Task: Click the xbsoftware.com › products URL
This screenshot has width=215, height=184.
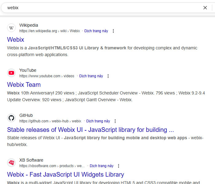Action: (52, 166)
